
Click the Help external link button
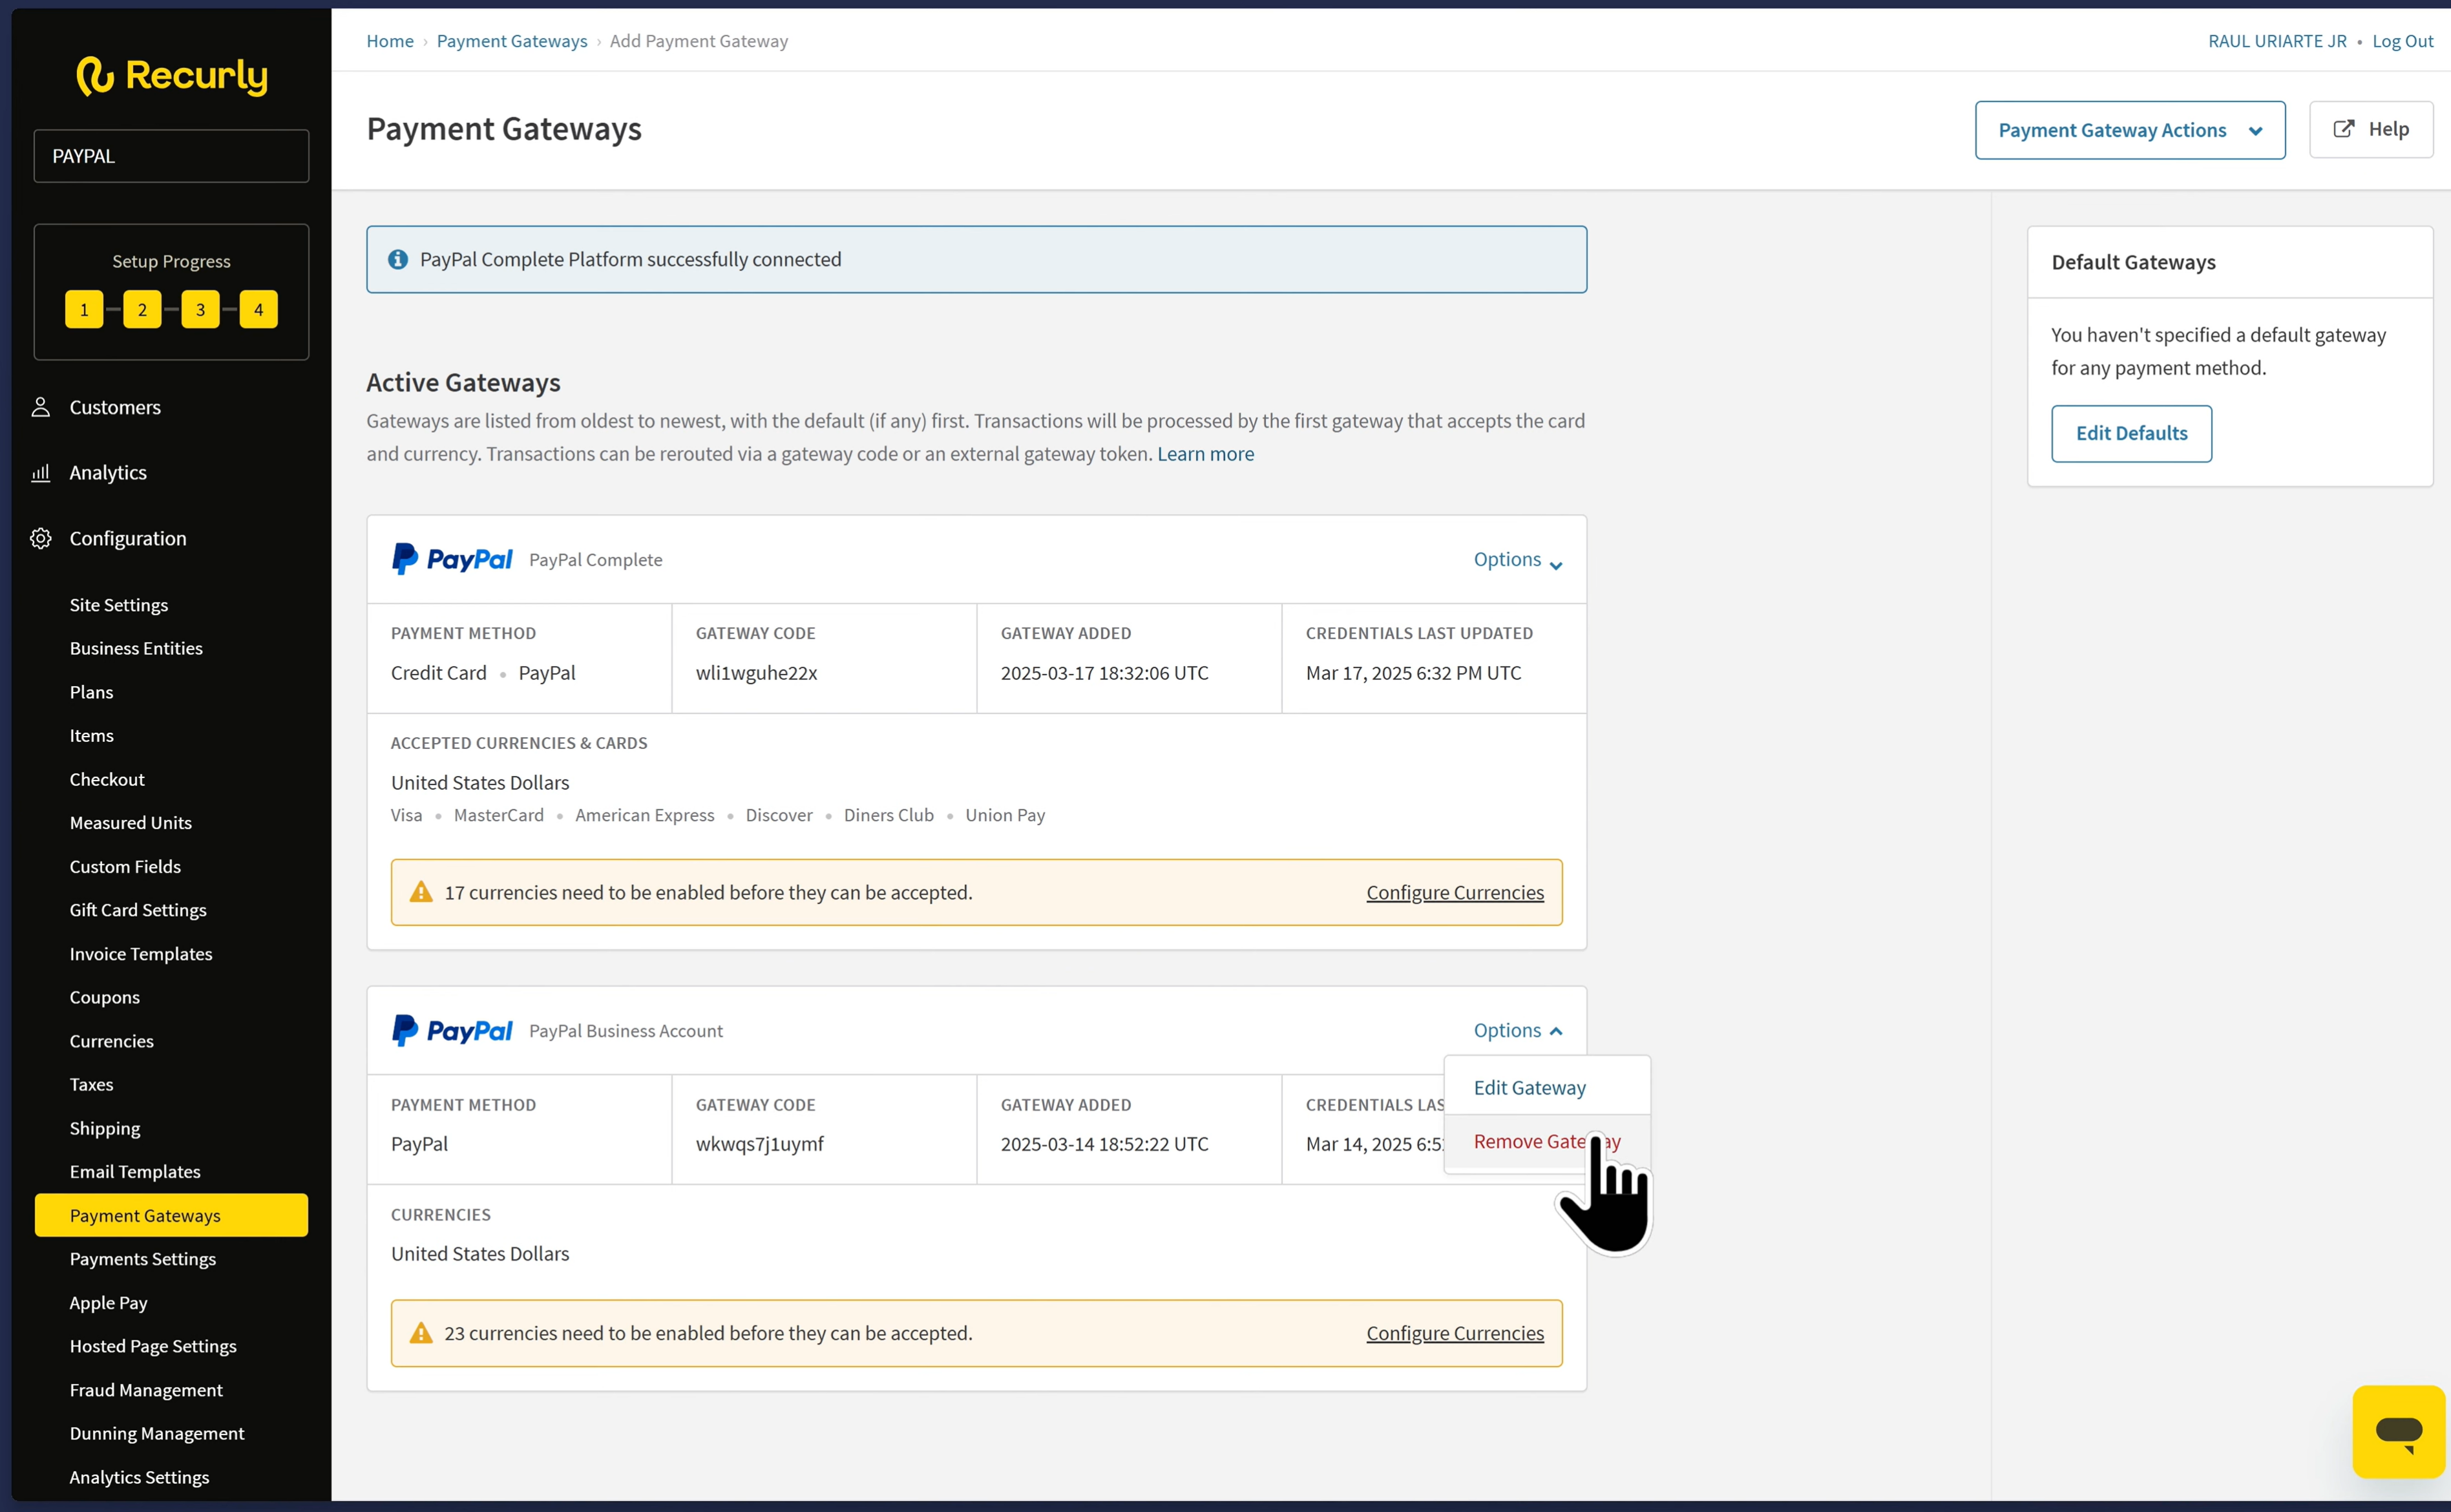click(x=2370, y=129)
